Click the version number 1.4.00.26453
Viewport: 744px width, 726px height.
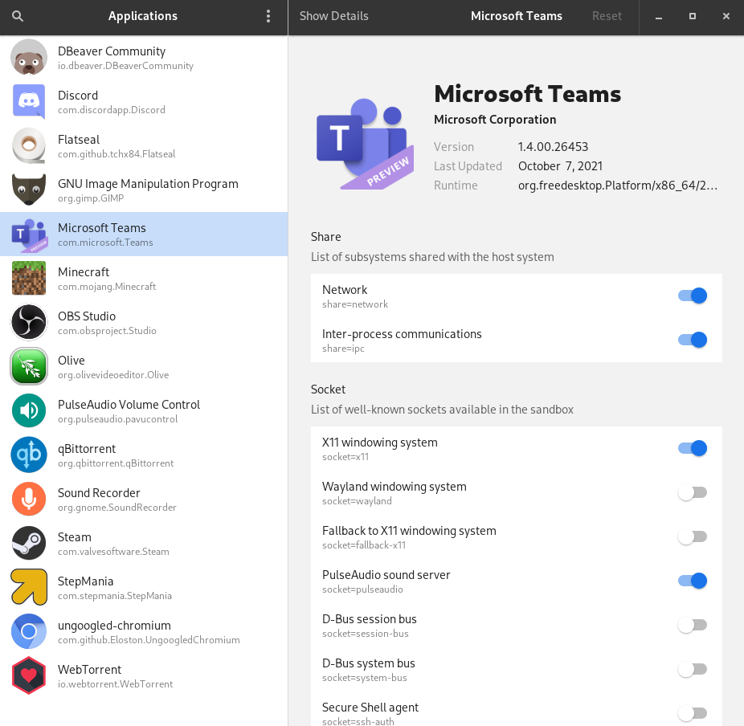[x=553, y=147]
